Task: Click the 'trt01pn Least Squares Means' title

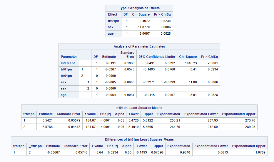Action: 139,108
